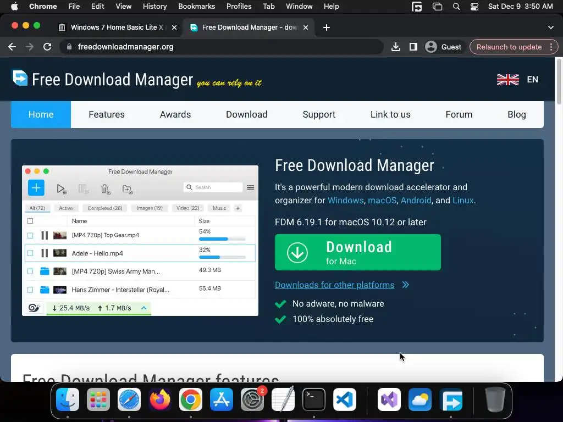Click the freedownloadmanager.org address bar

coord(222,47)
